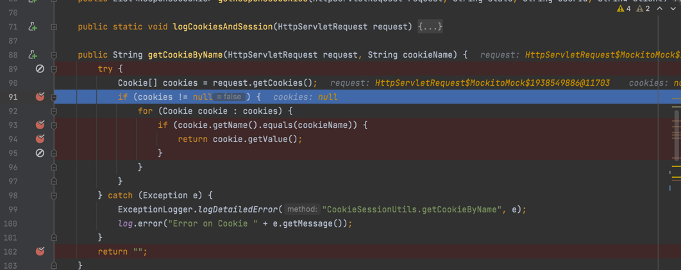Click the '= false' inline debug hint

point(229,97)
